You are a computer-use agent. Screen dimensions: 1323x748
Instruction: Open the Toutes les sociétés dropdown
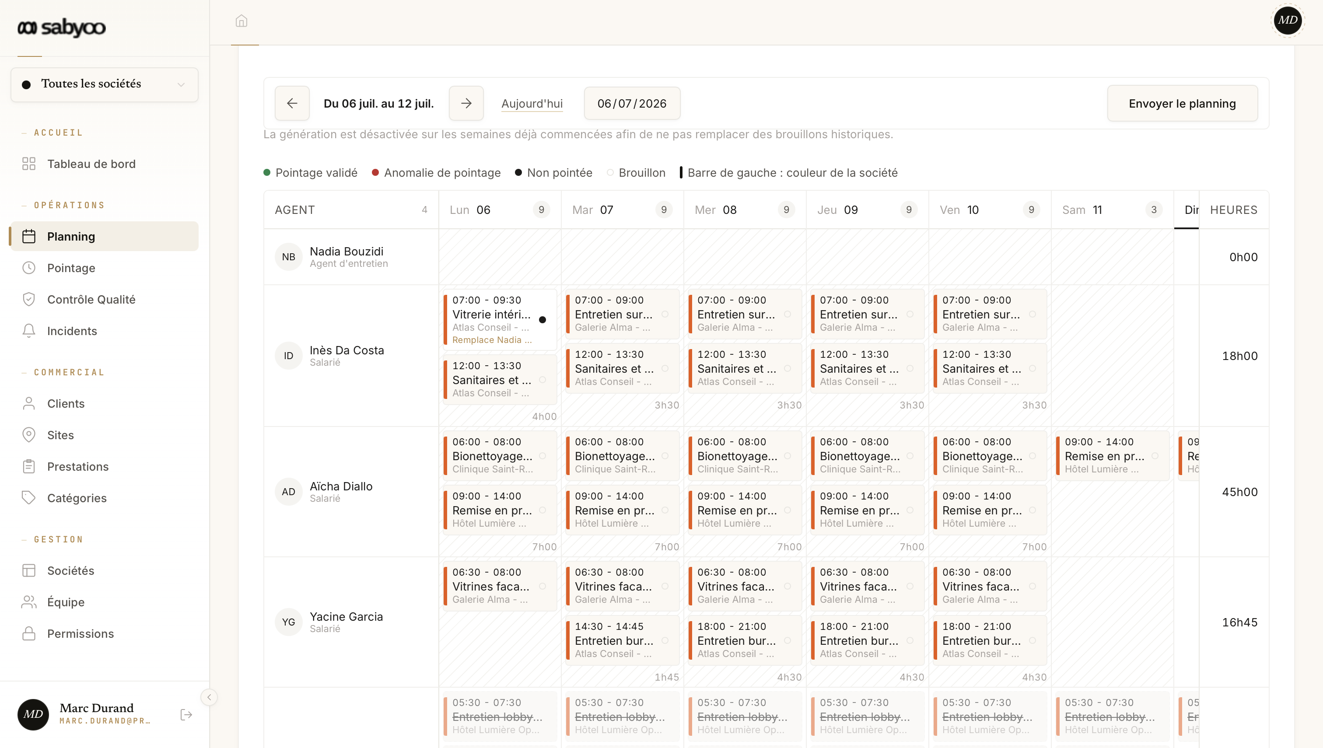[104, 84]
